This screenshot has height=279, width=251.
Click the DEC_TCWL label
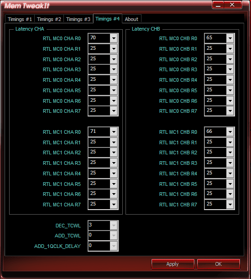(68, 226)
